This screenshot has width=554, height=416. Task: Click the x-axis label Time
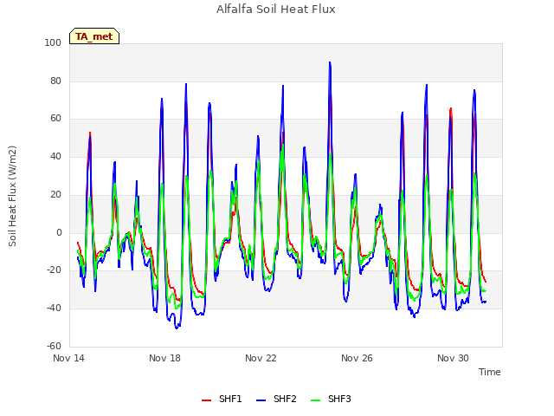coord(490,372)
